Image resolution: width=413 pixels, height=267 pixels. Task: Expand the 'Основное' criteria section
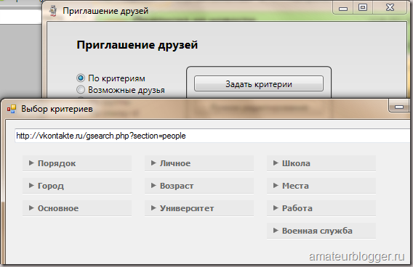[77, 208]
